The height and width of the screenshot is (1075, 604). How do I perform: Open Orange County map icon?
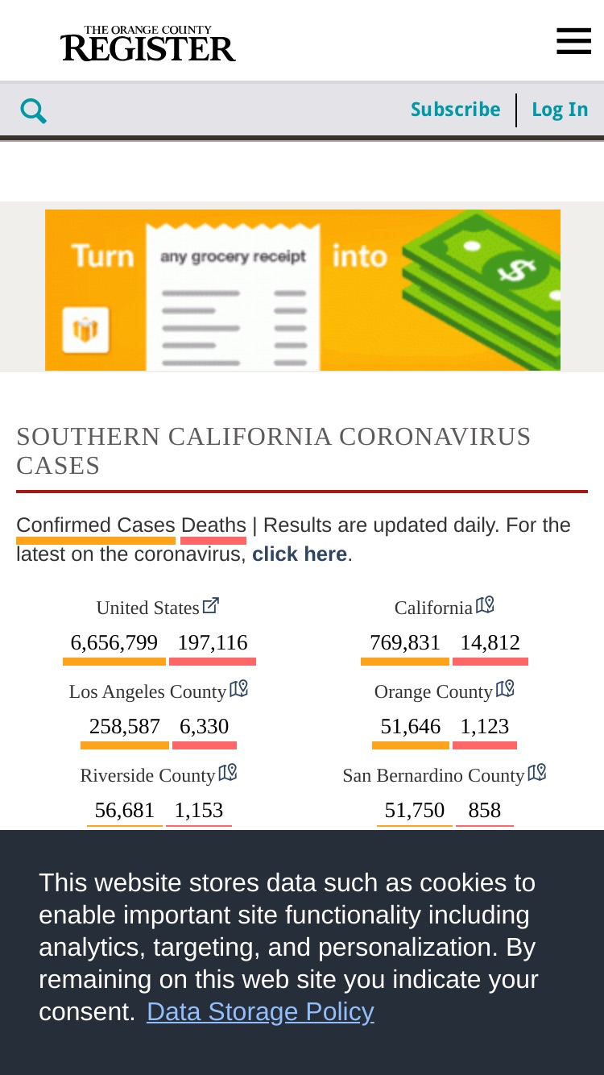click(x=505, y=690)
